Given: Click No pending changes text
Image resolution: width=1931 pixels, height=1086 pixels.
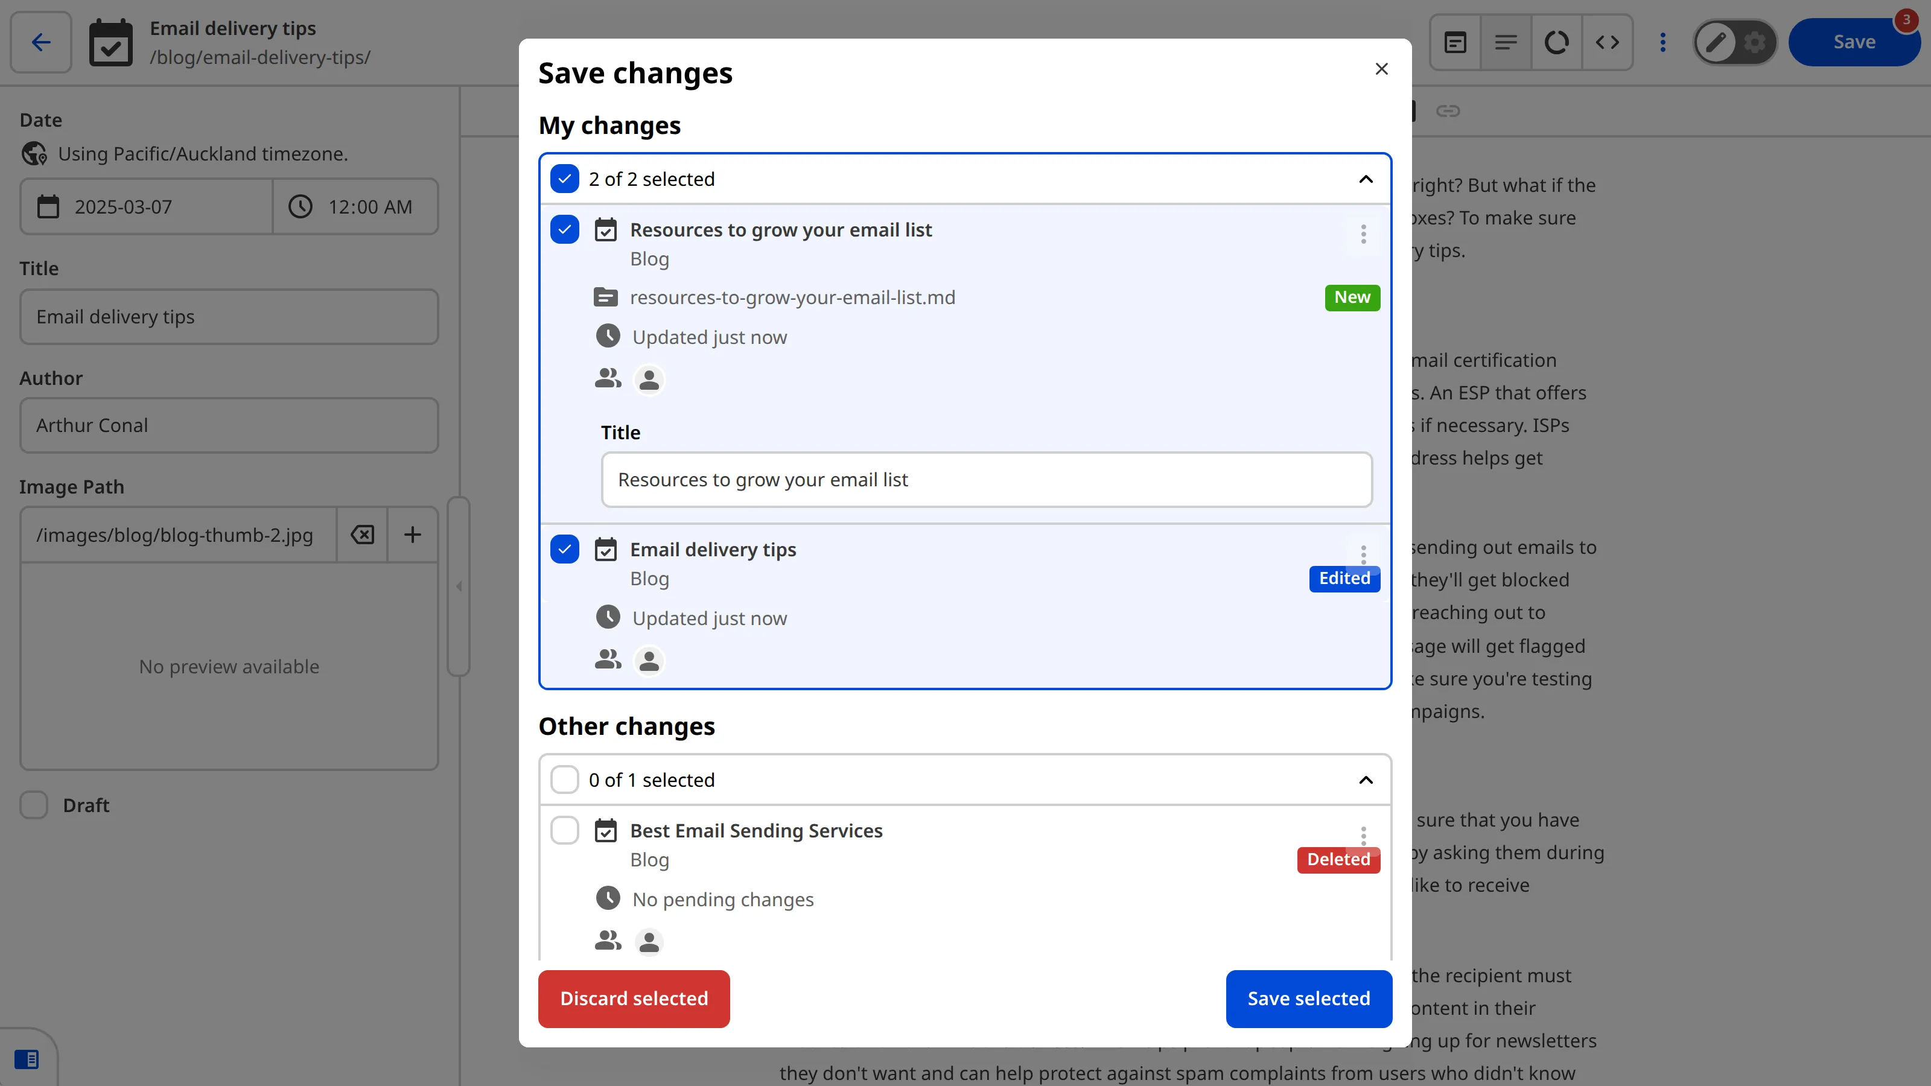Looking at the screenshot, I should pyautogui.click(x=723, y=900).
